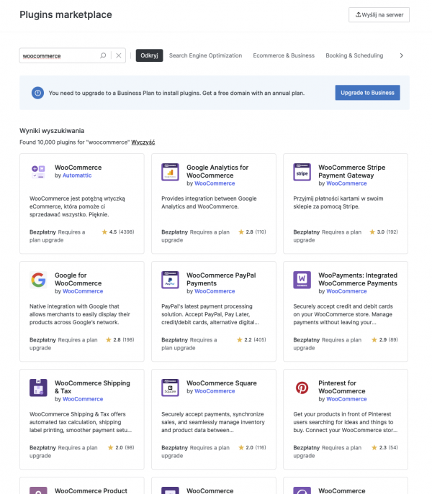The height and width of the screenshot is (494, 432).
Task: Click the 2.9 star rating on WooPayments
Action: point(384,339)
